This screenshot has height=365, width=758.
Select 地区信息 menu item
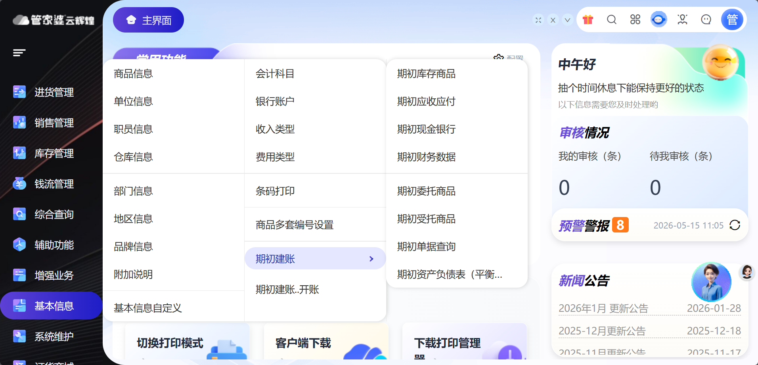[x=133, y=219]
